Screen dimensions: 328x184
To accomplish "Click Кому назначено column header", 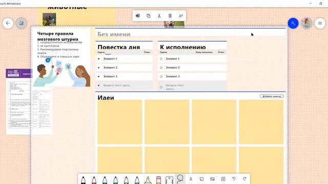I will [204, 52].
